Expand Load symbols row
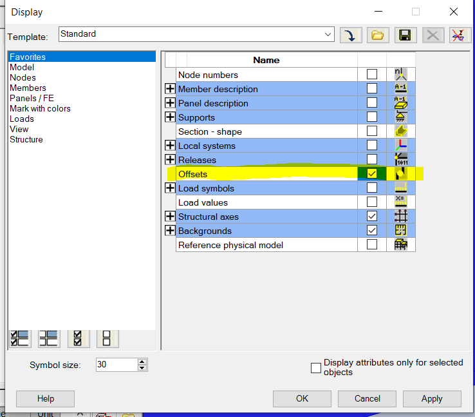This screenshot has height=417, width=475. (170, 188)
